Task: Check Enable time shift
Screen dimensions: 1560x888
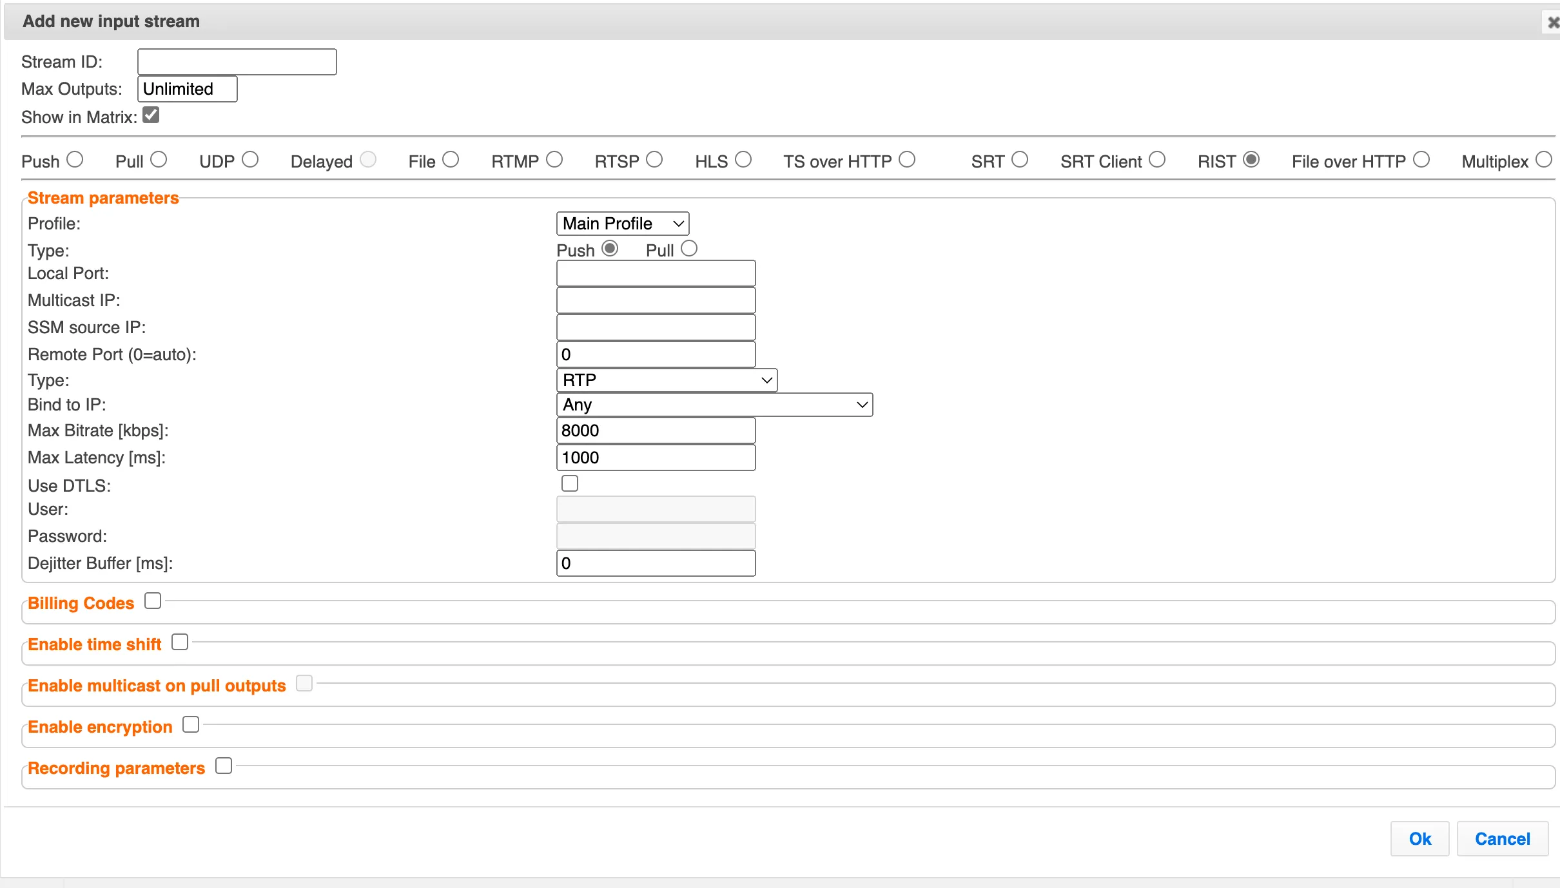Action: [180, 642]
